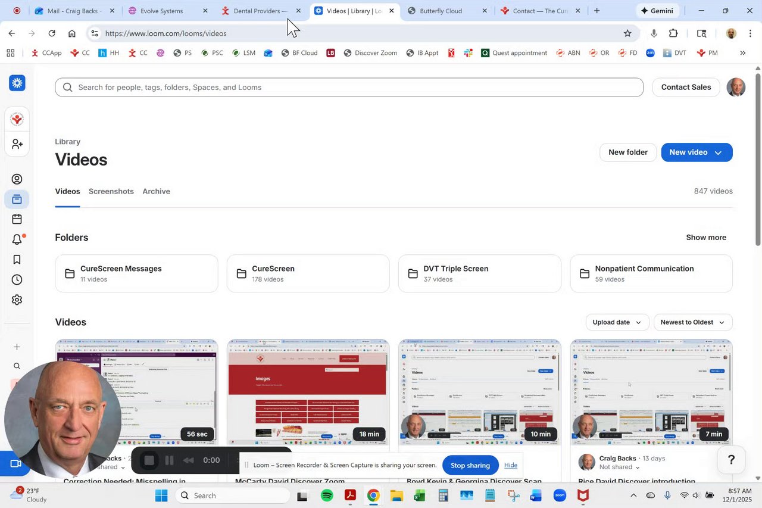The width and height of the screenshot is (762, 508).
Task: Click the Loom logo in the sidebar
Action: pyautogui.click(x=17, y=83)
